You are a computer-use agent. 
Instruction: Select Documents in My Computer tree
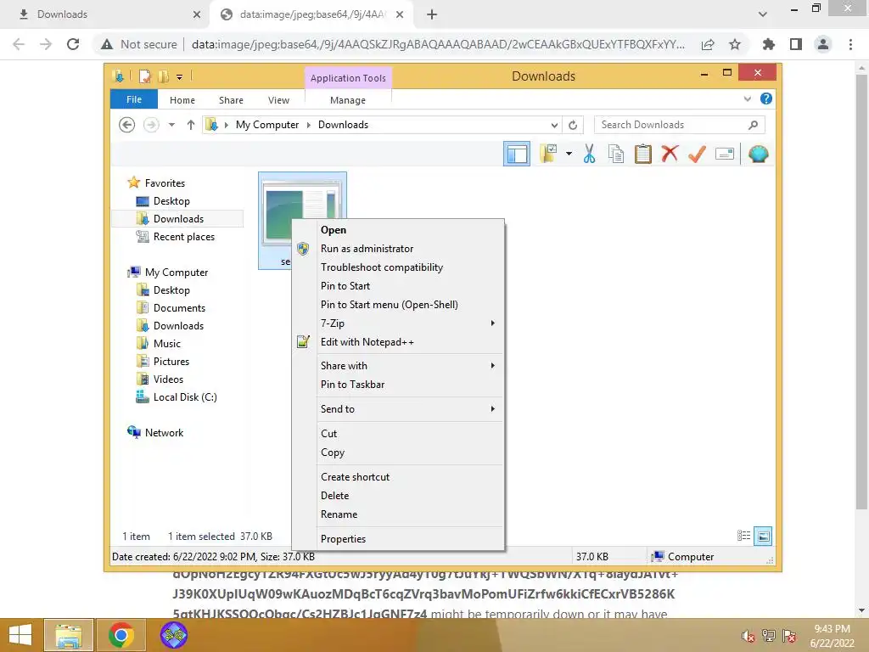[x=179, y=307]
